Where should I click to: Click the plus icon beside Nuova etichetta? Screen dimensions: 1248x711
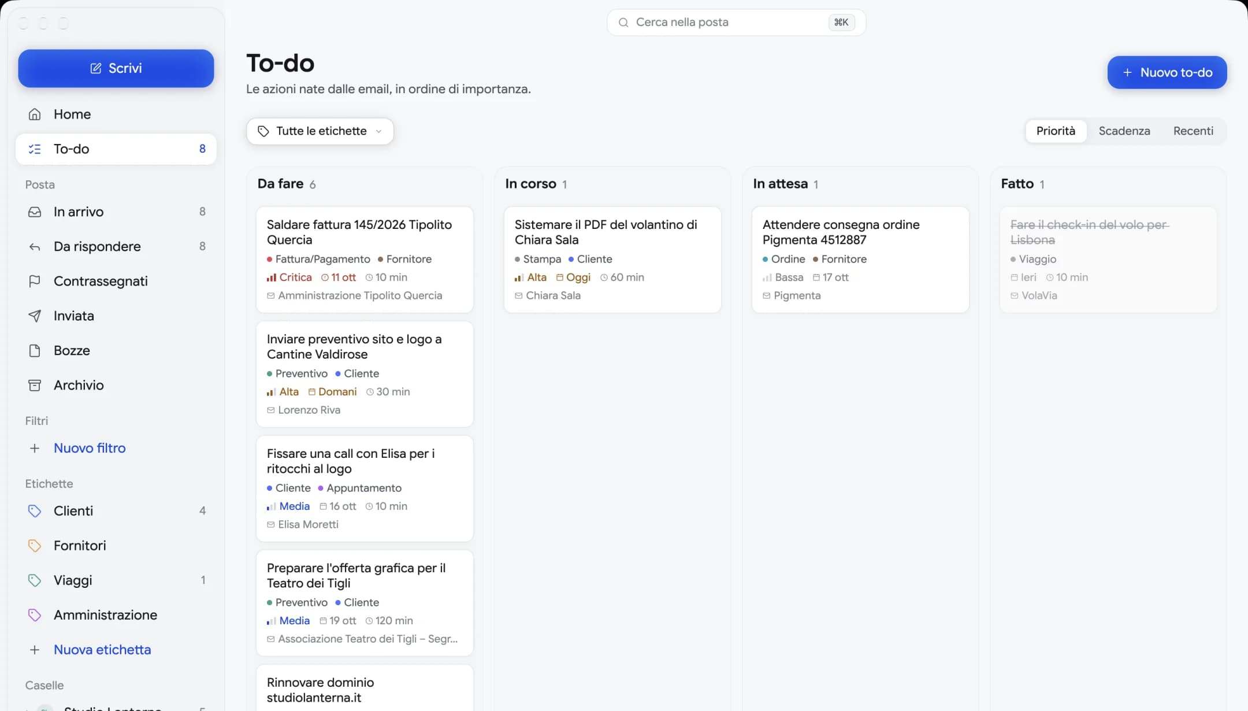[35, 650]
